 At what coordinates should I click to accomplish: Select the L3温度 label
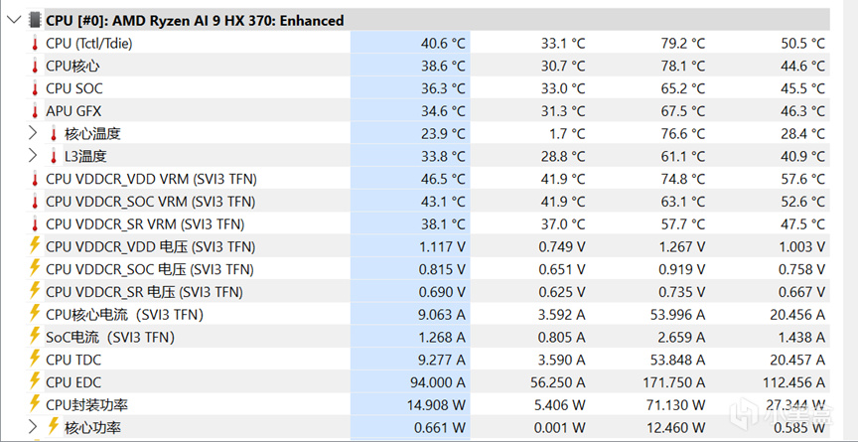click(85, 157)
